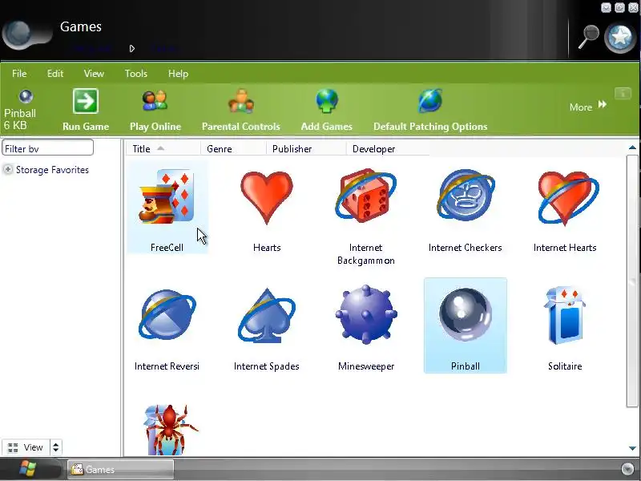Click the Internet Checkers label text

coord(466,248)
